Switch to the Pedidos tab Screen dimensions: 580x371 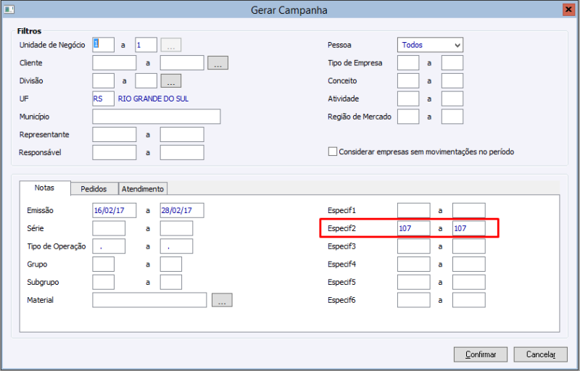tap(94, 189)
